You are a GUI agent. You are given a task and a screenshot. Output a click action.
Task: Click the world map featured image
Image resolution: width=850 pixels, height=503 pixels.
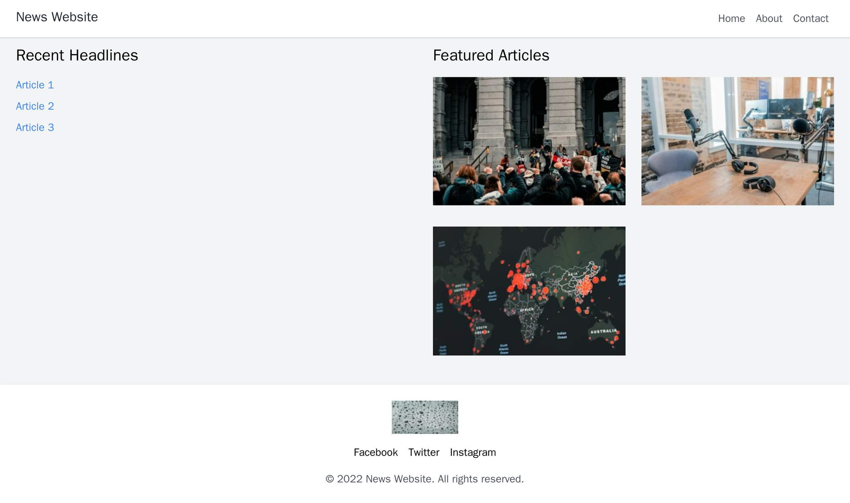[x=530, y=291]
